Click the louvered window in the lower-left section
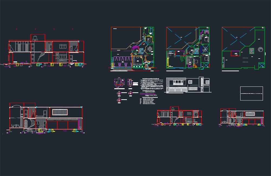This screenshot has height=176, width=271. click(60, 112)
